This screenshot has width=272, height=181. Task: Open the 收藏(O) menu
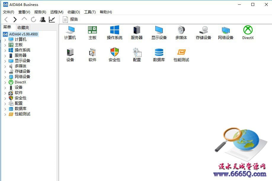[74, 12]
